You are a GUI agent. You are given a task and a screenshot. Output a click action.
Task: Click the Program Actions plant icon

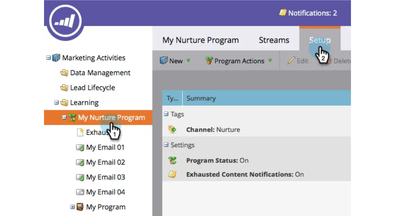209,61
